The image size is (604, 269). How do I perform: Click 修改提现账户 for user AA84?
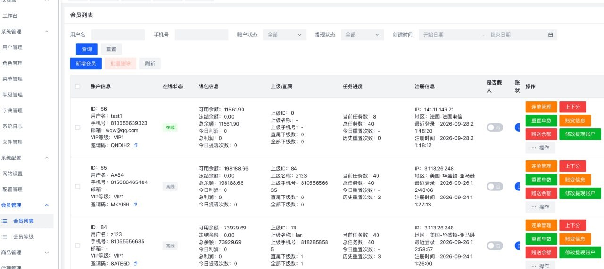coord(580,193)
